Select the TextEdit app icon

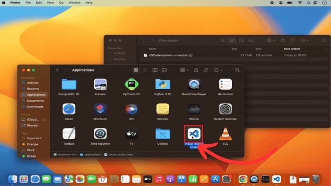pyautogui.click(x=69, y=134)
